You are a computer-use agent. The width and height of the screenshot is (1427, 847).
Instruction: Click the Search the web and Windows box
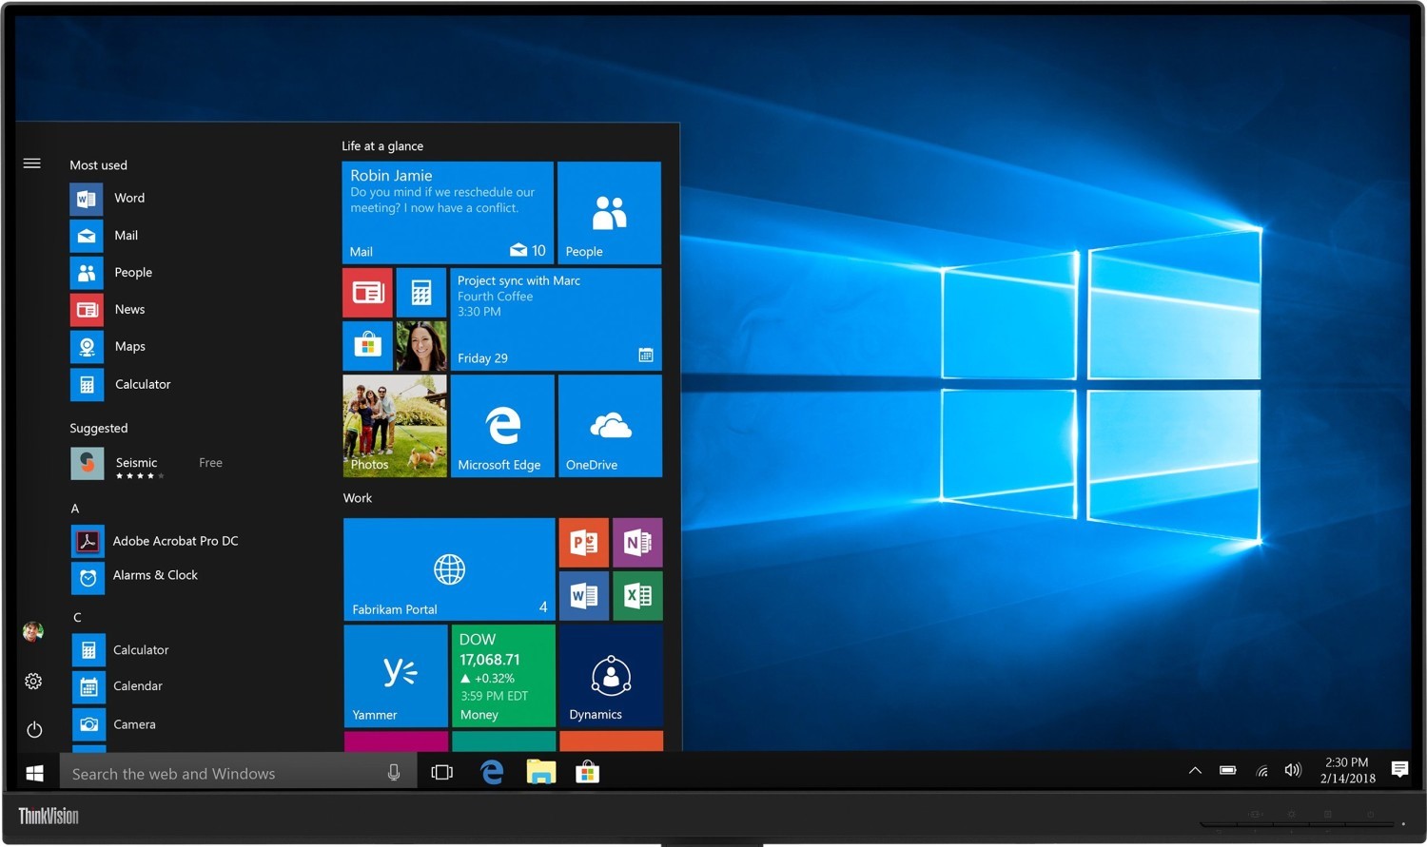click(x=224, y=774)
